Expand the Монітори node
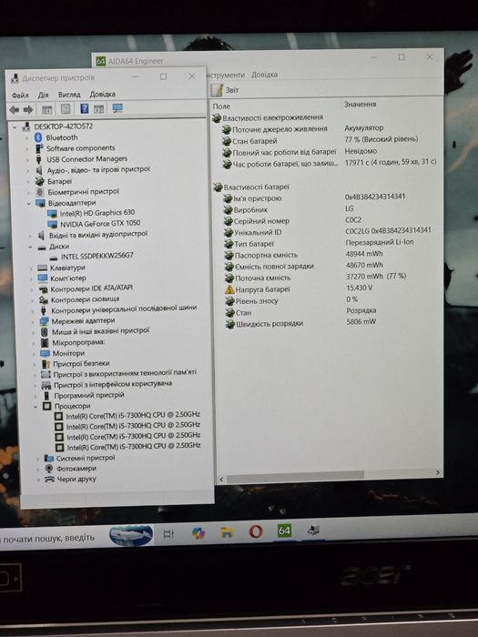Image resolution: width=478 pixels, height=637 pixels. (34, 353)
